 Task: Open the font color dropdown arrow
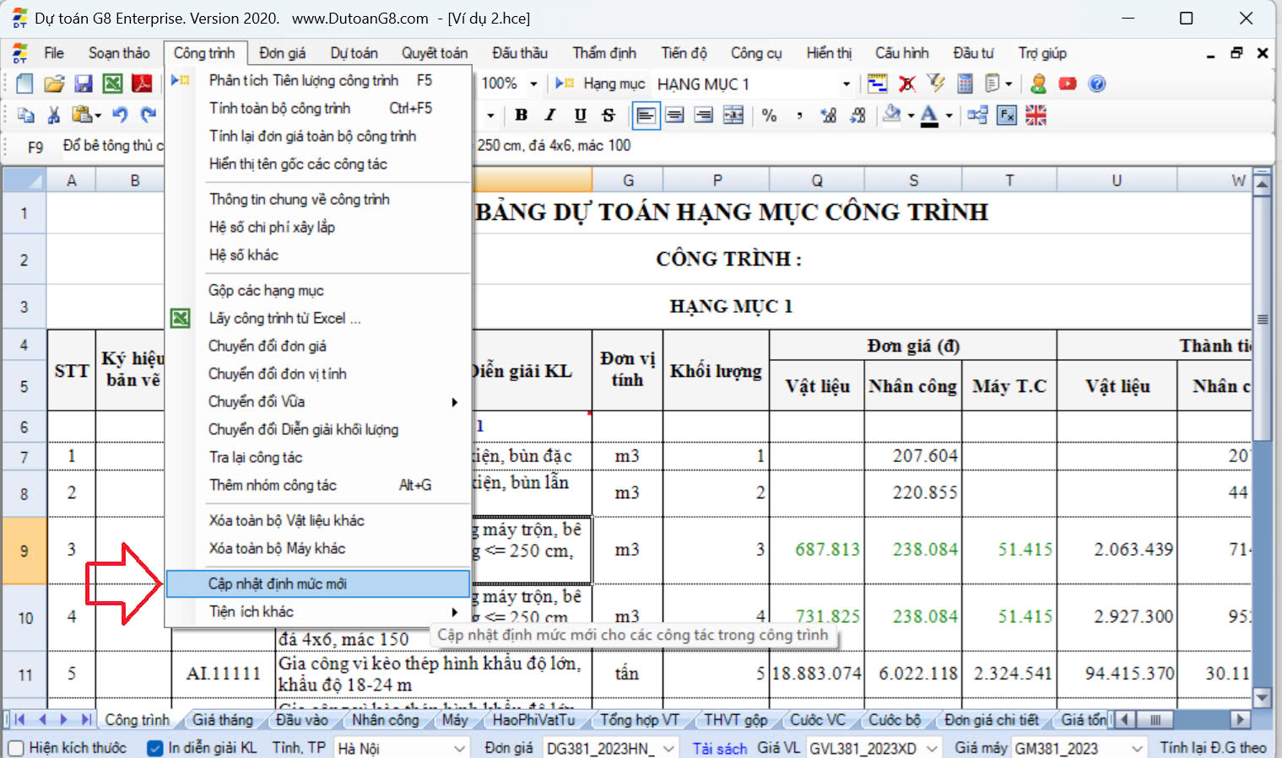click(949, 116)
